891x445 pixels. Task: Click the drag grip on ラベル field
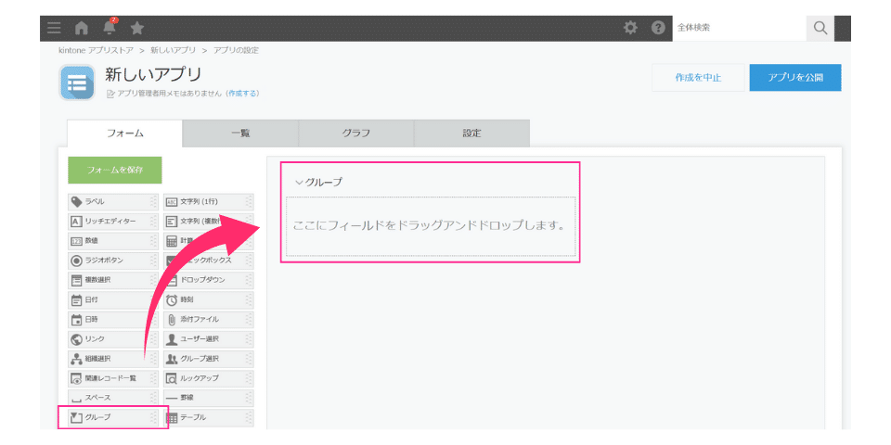point(153,201)
